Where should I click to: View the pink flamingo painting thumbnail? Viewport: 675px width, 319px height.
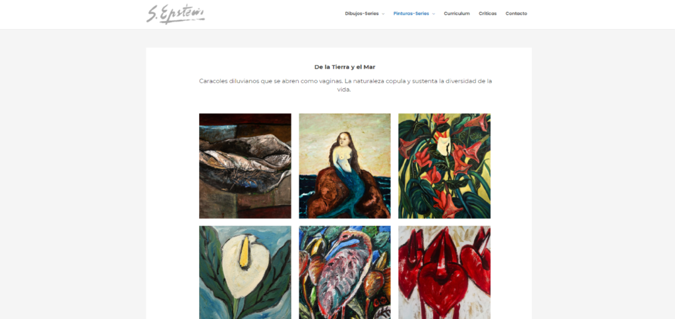point(345,272)
